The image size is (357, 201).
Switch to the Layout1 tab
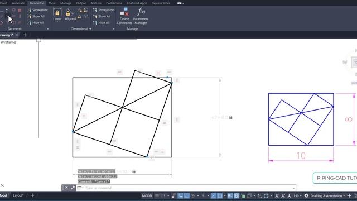18,195
